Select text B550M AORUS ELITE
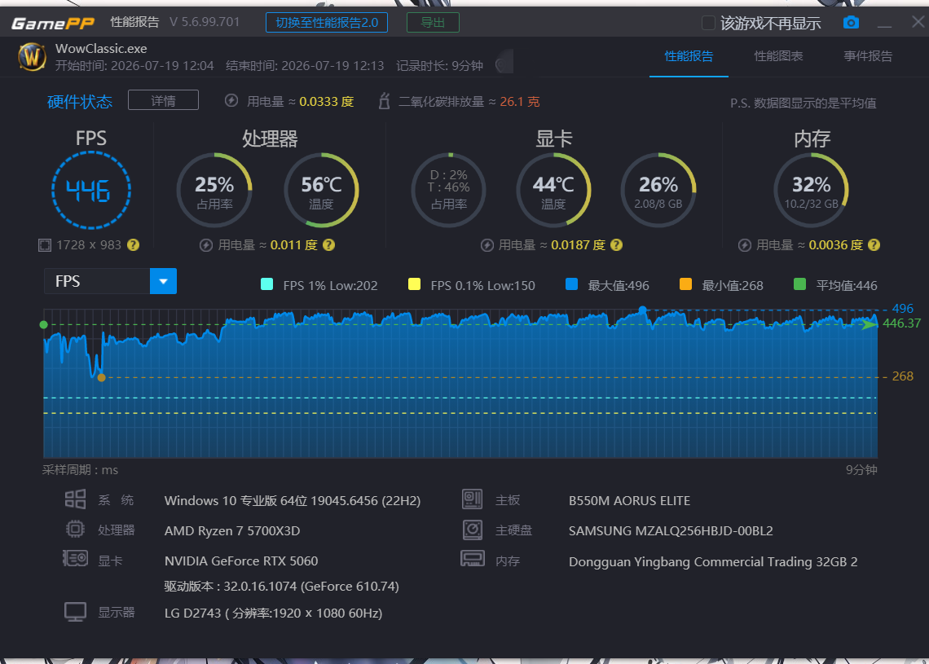Image resolution: width=929 pixels, height=664 pixels. [x=629, y=500]
